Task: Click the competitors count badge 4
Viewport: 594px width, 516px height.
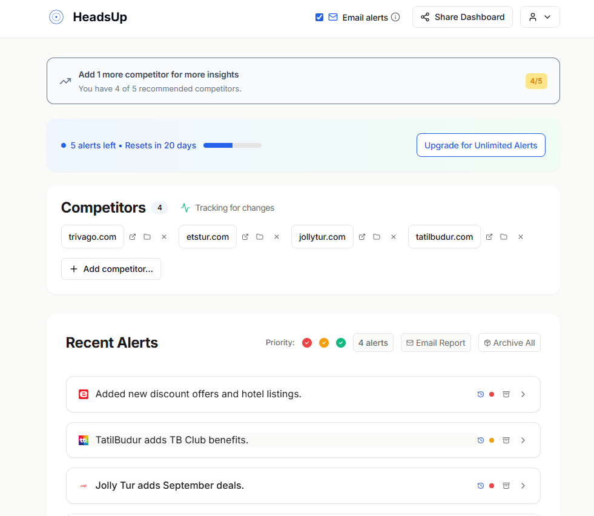Action: (x=159, y=208)
